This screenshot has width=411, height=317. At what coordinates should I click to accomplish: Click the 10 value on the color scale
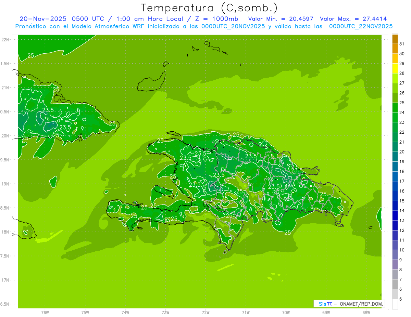[402, 250]
